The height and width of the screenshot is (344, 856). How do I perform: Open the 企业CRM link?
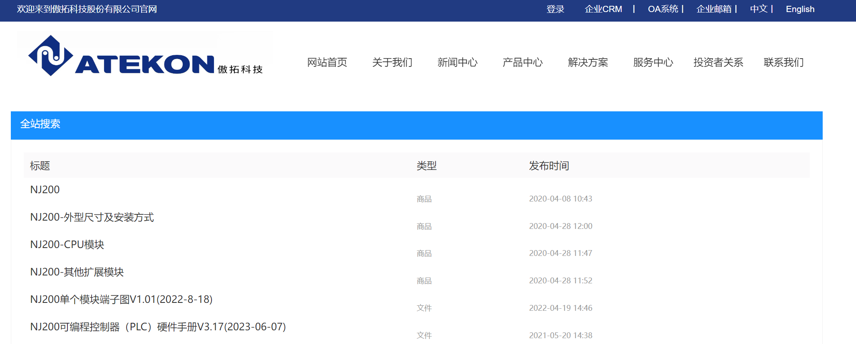(603, 9)
